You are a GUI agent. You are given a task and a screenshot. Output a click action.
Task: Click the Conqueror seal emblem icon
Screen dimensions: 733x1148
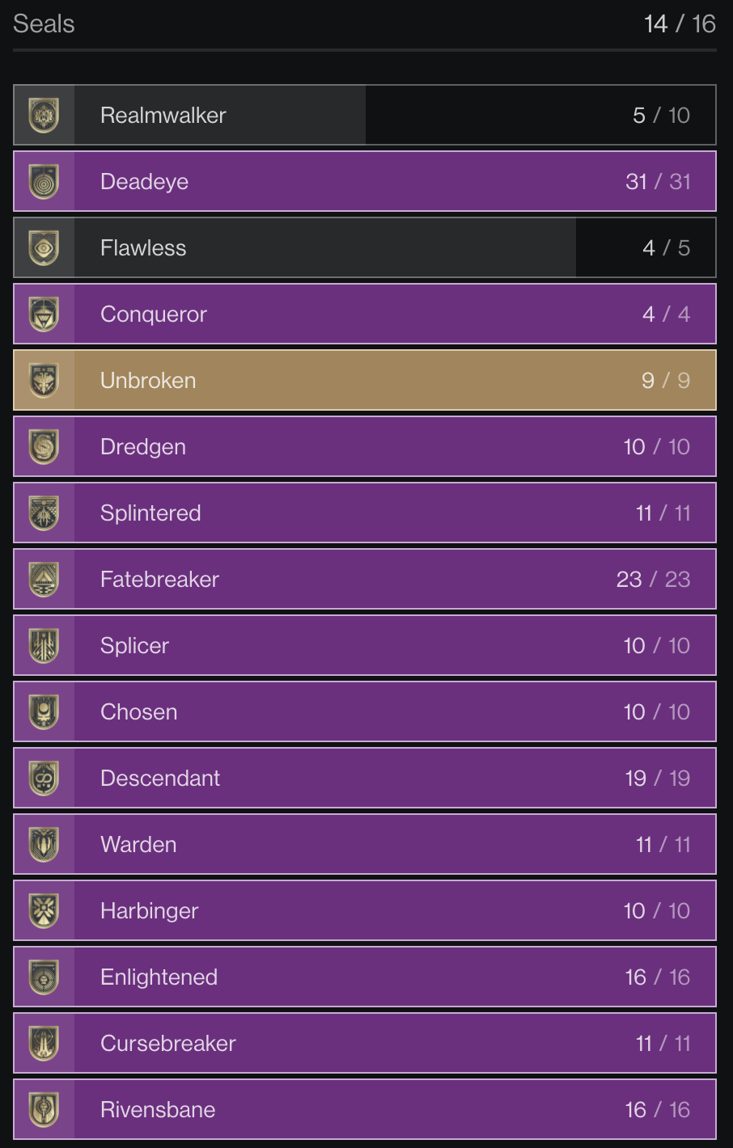(x=44, y=314)
